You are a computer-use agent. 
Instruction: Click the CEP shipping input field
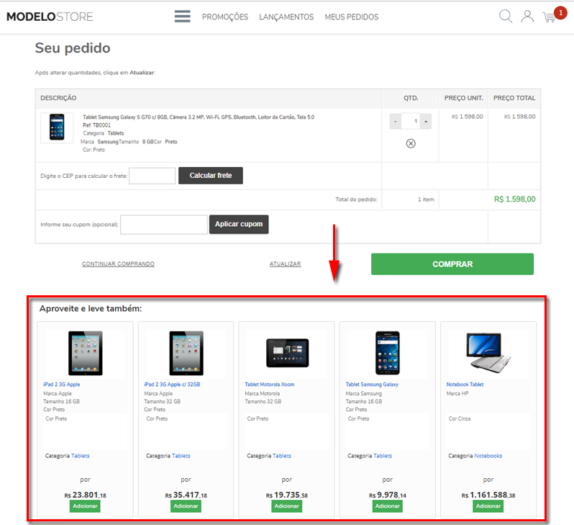(x=152, y=176)
